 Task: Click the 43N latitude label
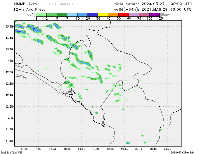(10, 61)
